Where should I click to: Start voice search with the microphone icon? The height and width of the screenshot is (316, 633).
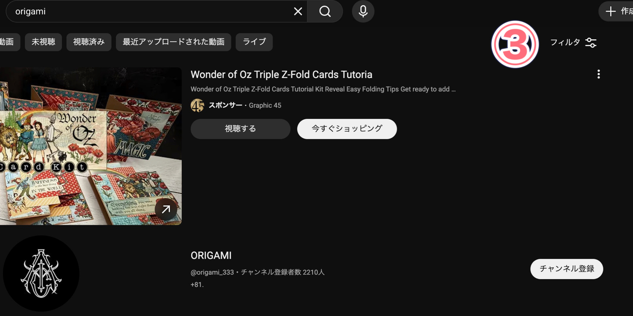point(363,11)
